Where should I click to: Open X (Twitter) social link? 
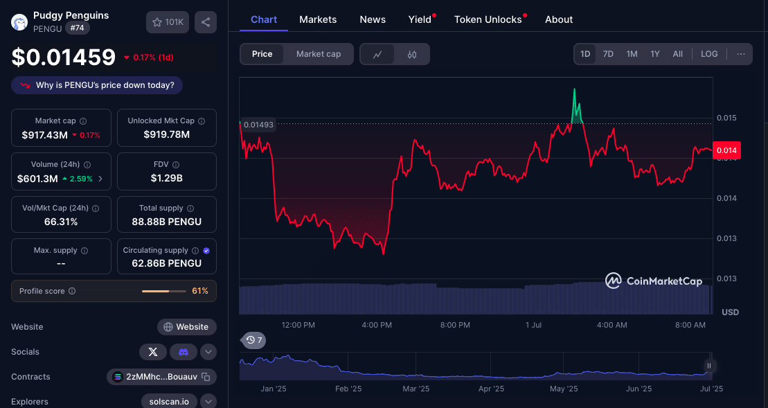[x=153, y=352]
